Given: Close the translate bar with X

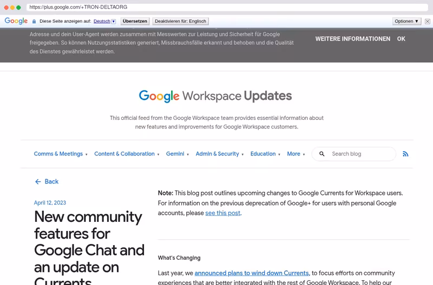Looking at the screenshot, I should coord(427,21).
